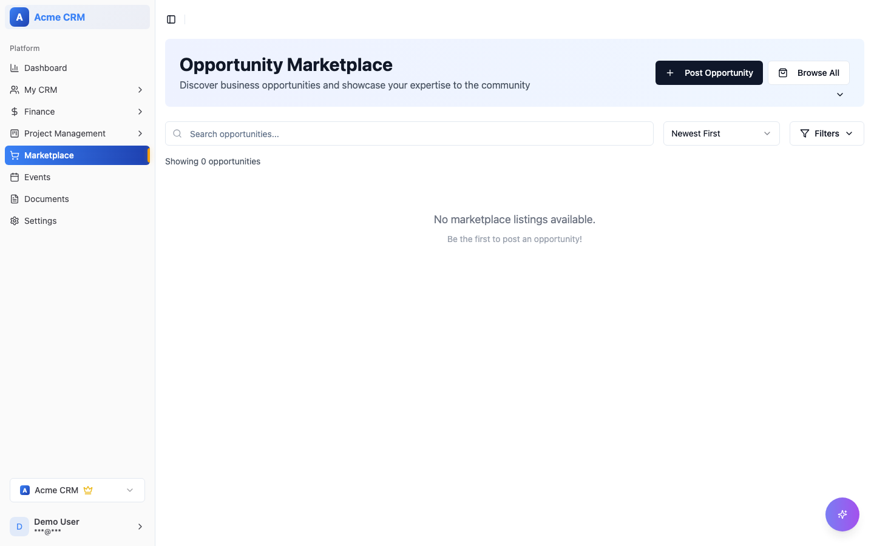
Task: Click 'Be the first to post an opportunity!'
Action: tap(515, 239)
